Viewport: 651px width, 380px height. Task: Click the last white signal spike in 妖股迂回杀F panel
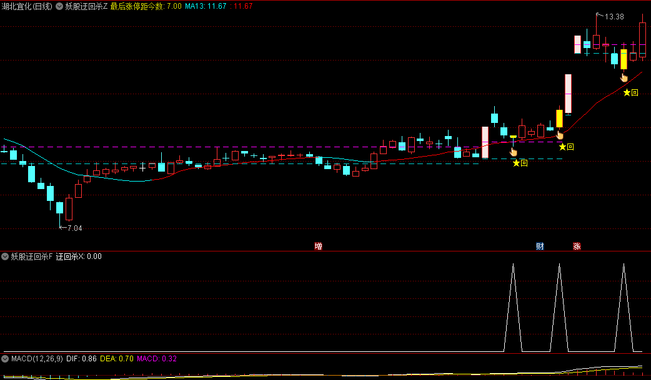(624, 308)
